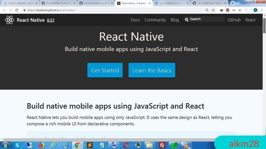Reload the current page
Viewport: 266px width, 149px height.
17,10
